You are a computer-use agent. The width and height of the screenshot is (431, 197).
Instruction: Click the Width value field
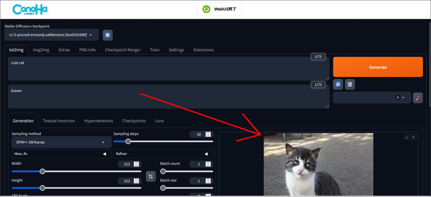[130, 164]
